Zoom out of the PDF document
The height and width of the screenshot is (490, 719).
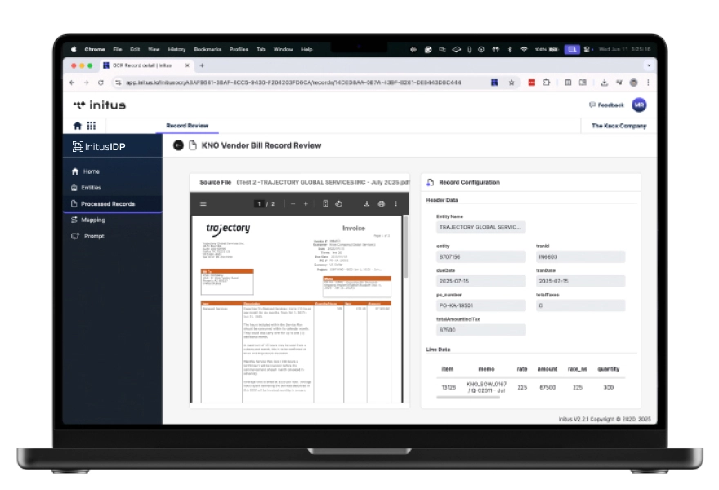point(293,203)
